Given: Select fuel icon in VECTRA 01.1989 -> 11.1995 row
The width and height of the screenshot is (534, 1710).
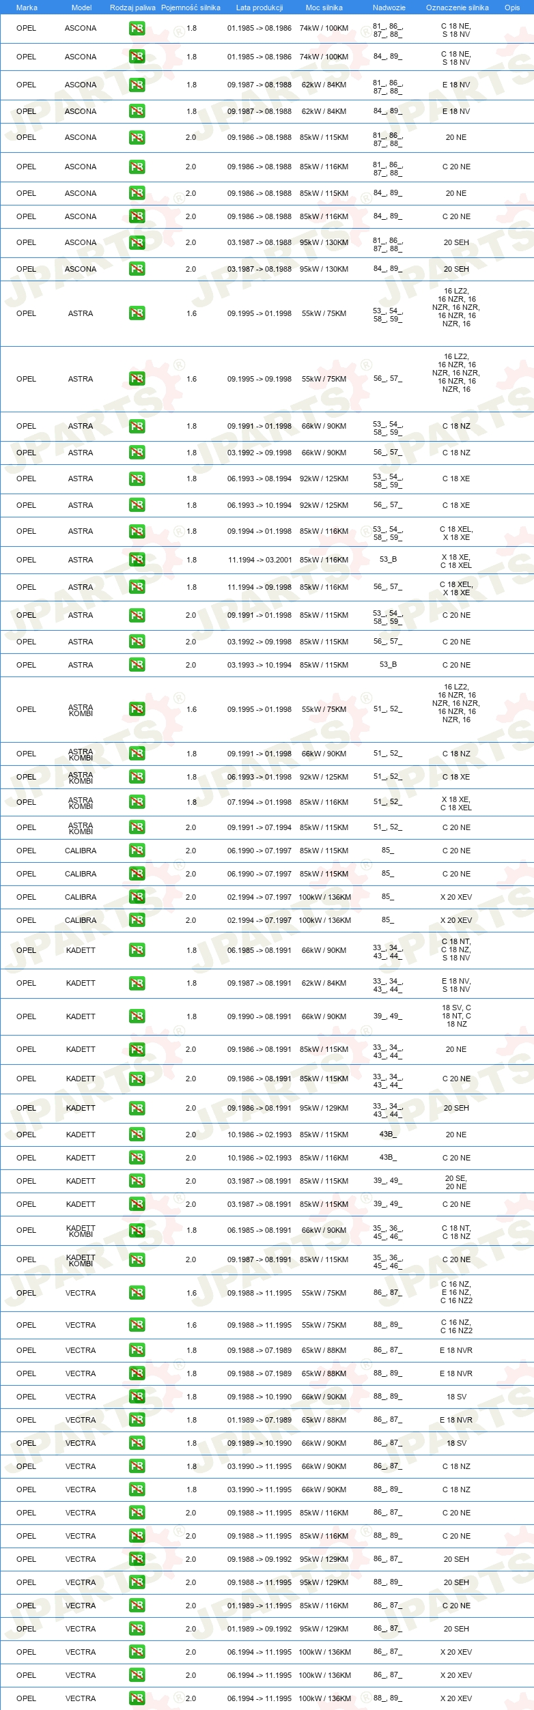Looking at the screenshot, I should click(137, 1606).
